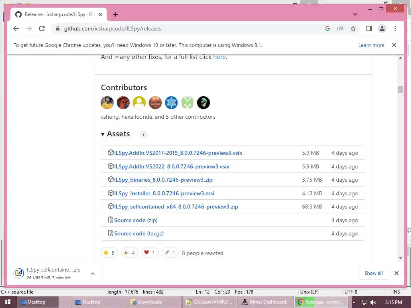
Task: Click Show all downloads button
Action: [374, 273]
